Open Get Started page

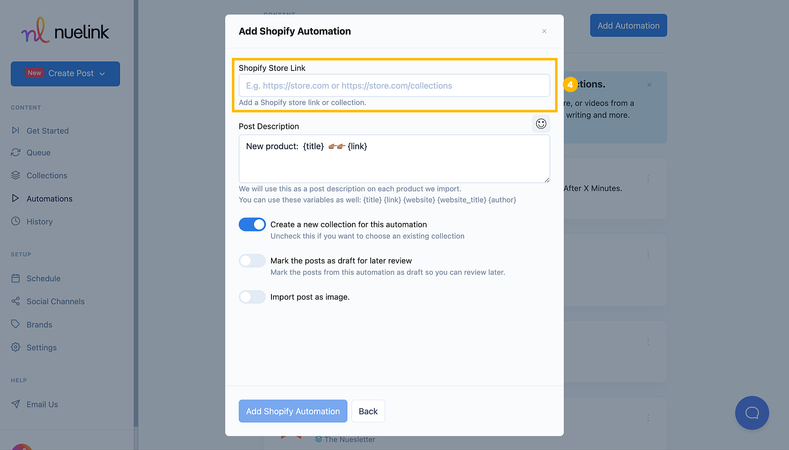48,131
